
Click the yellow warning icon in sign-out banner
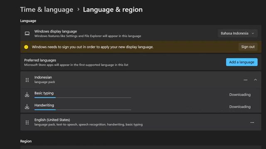26,47
